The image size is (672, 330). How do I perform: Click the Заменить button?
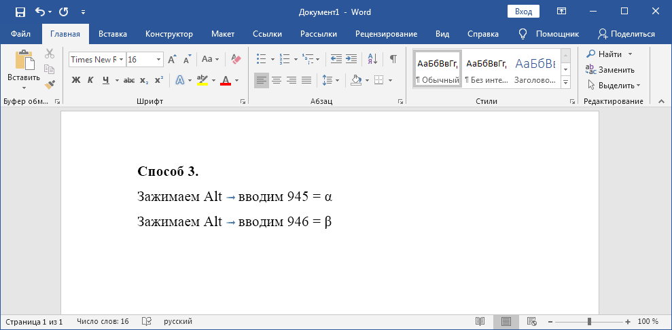(610, 69)
